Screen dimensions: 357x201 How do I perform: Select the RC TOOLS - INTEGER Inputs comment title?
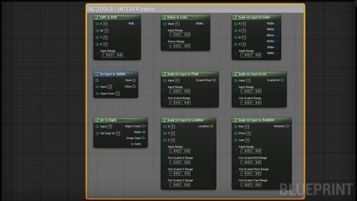(122, 9)
